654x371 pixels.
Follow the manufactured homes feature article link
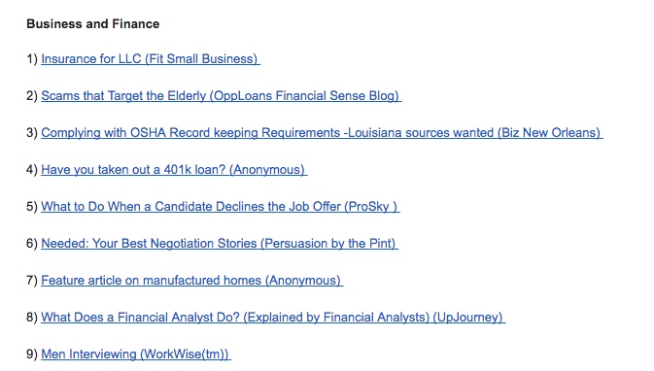click(x=191, y=281)
